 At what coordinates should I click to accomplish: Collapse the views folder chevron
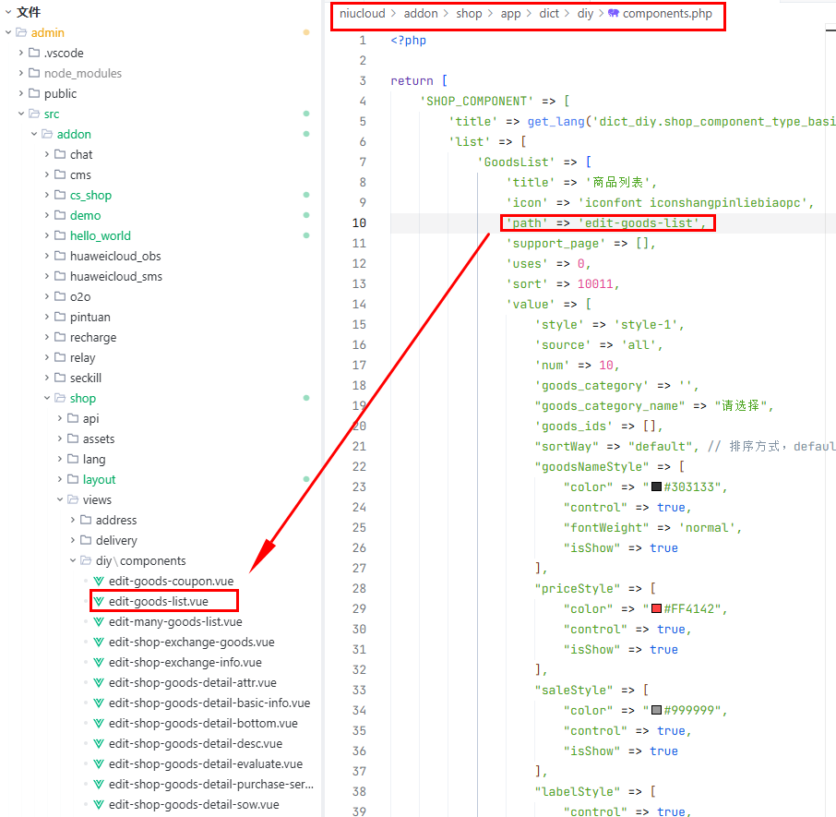[60, 499]
